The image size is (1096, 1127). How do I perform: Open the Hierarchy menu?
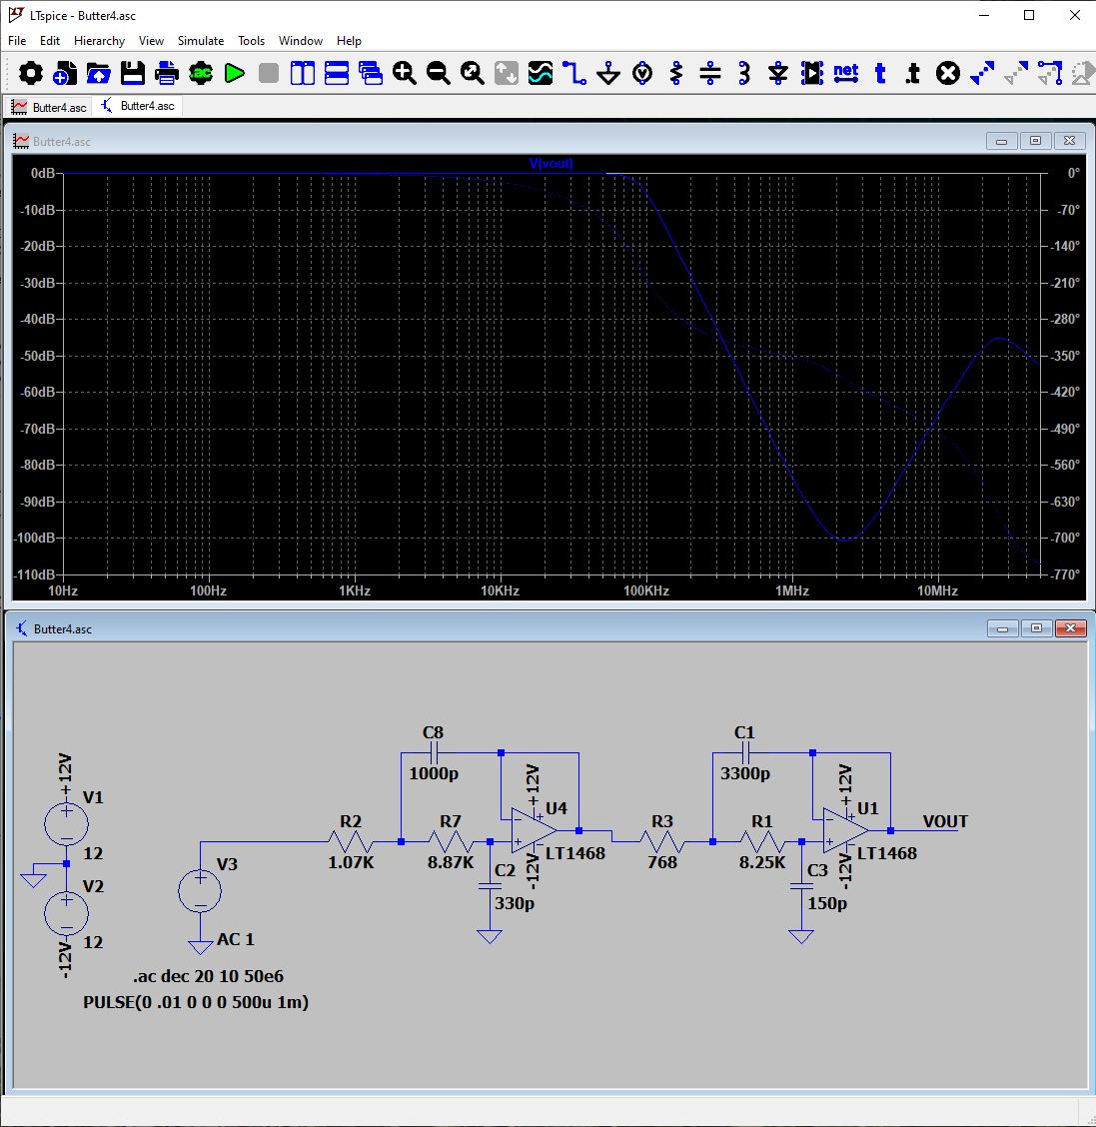(99, 41)
